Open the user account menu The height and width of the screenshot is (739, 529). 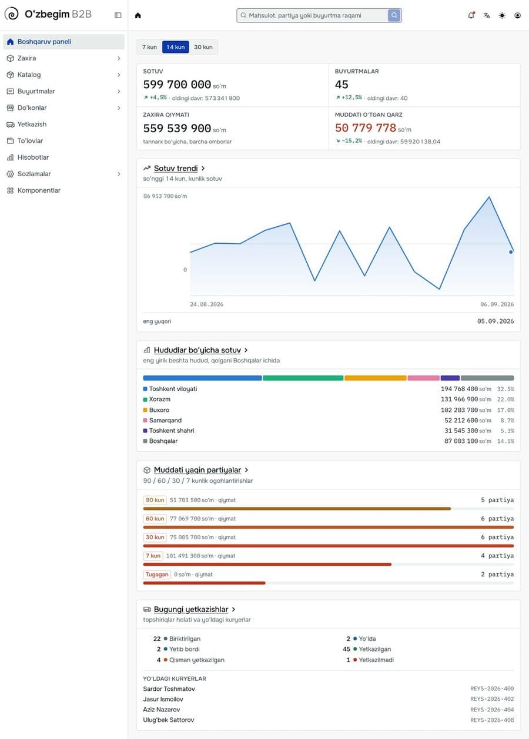(517, 15)
